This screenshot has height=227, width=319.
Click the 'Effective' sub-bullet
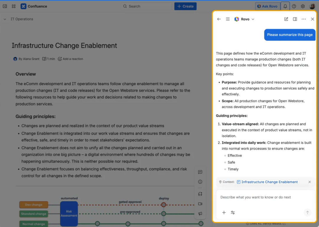click(235, 155)
